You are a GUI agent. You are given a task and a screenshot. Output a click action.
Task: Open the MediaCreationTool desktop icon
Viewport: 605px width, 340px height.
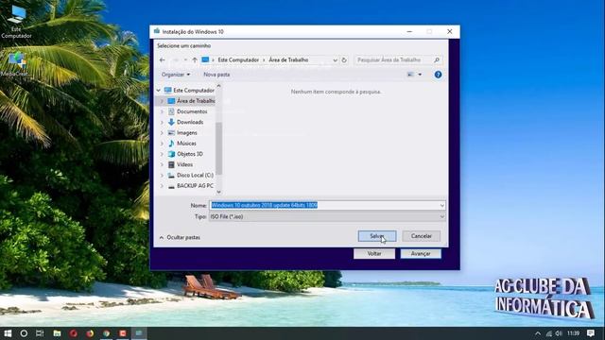point(15,64)
